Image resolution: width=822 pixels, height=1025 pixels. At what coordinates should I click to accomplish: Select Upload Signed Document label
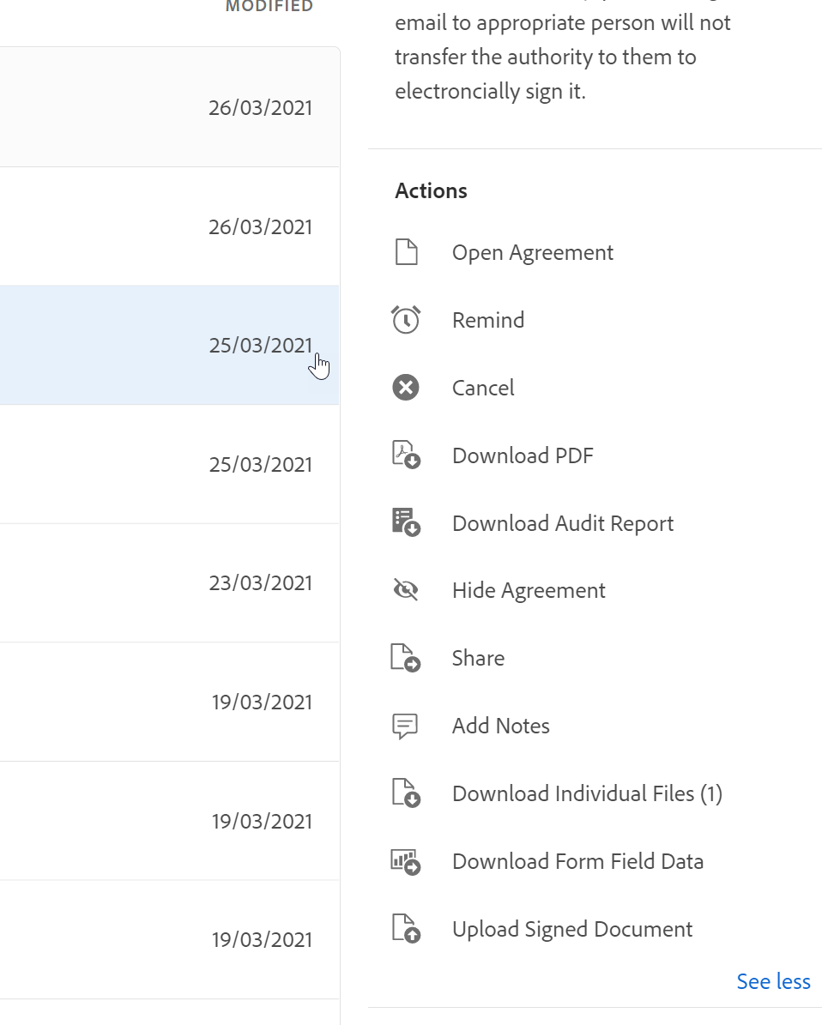tap(571, 929)
